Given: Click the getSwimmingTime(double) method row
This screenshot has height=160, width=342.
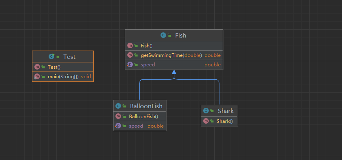Looking at the screenshot, I should pos(171,55).
